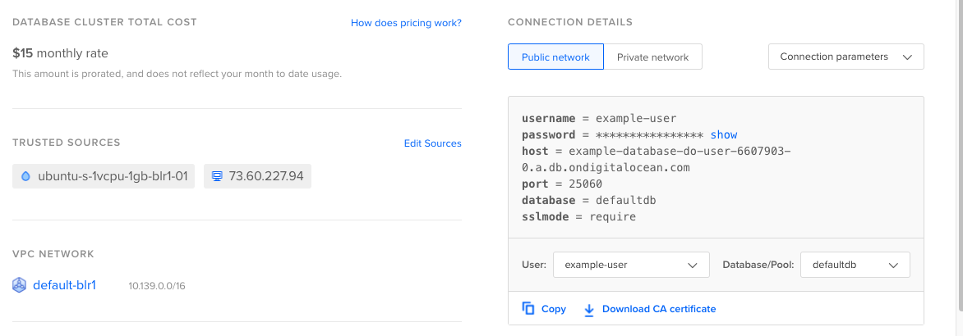The width and height of the screenshot is (963, 336).
Task: Click the sslmode = require line
Action: [578, 216]
